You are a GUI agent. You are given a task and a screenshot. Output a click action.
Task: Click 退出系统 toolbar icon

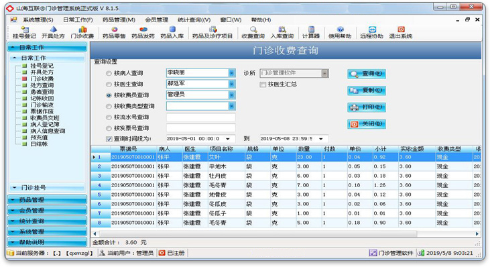point(401,32)
